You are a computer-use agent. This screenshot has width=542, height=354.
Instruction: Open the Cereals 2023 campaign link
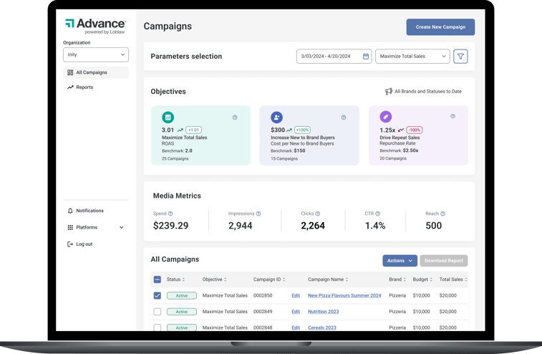pyautogui.click(x=321, y=327)
